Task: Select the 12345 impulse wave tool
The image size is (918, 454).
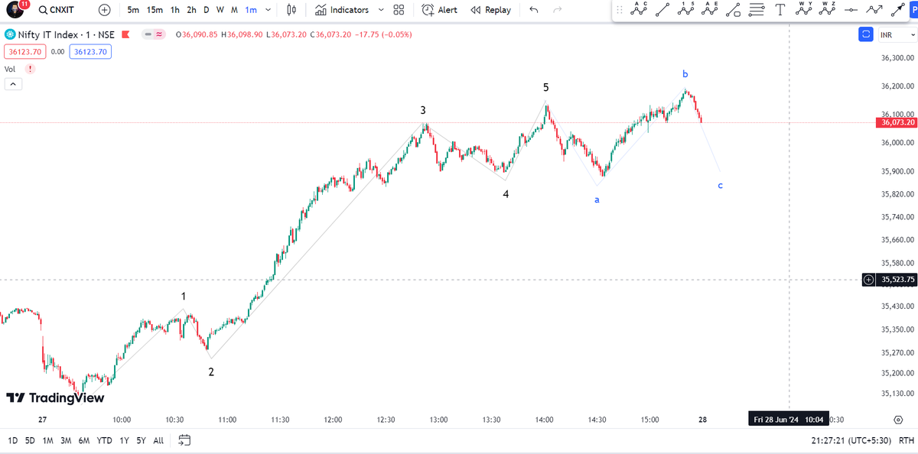Action: click(x=686, y=10)
